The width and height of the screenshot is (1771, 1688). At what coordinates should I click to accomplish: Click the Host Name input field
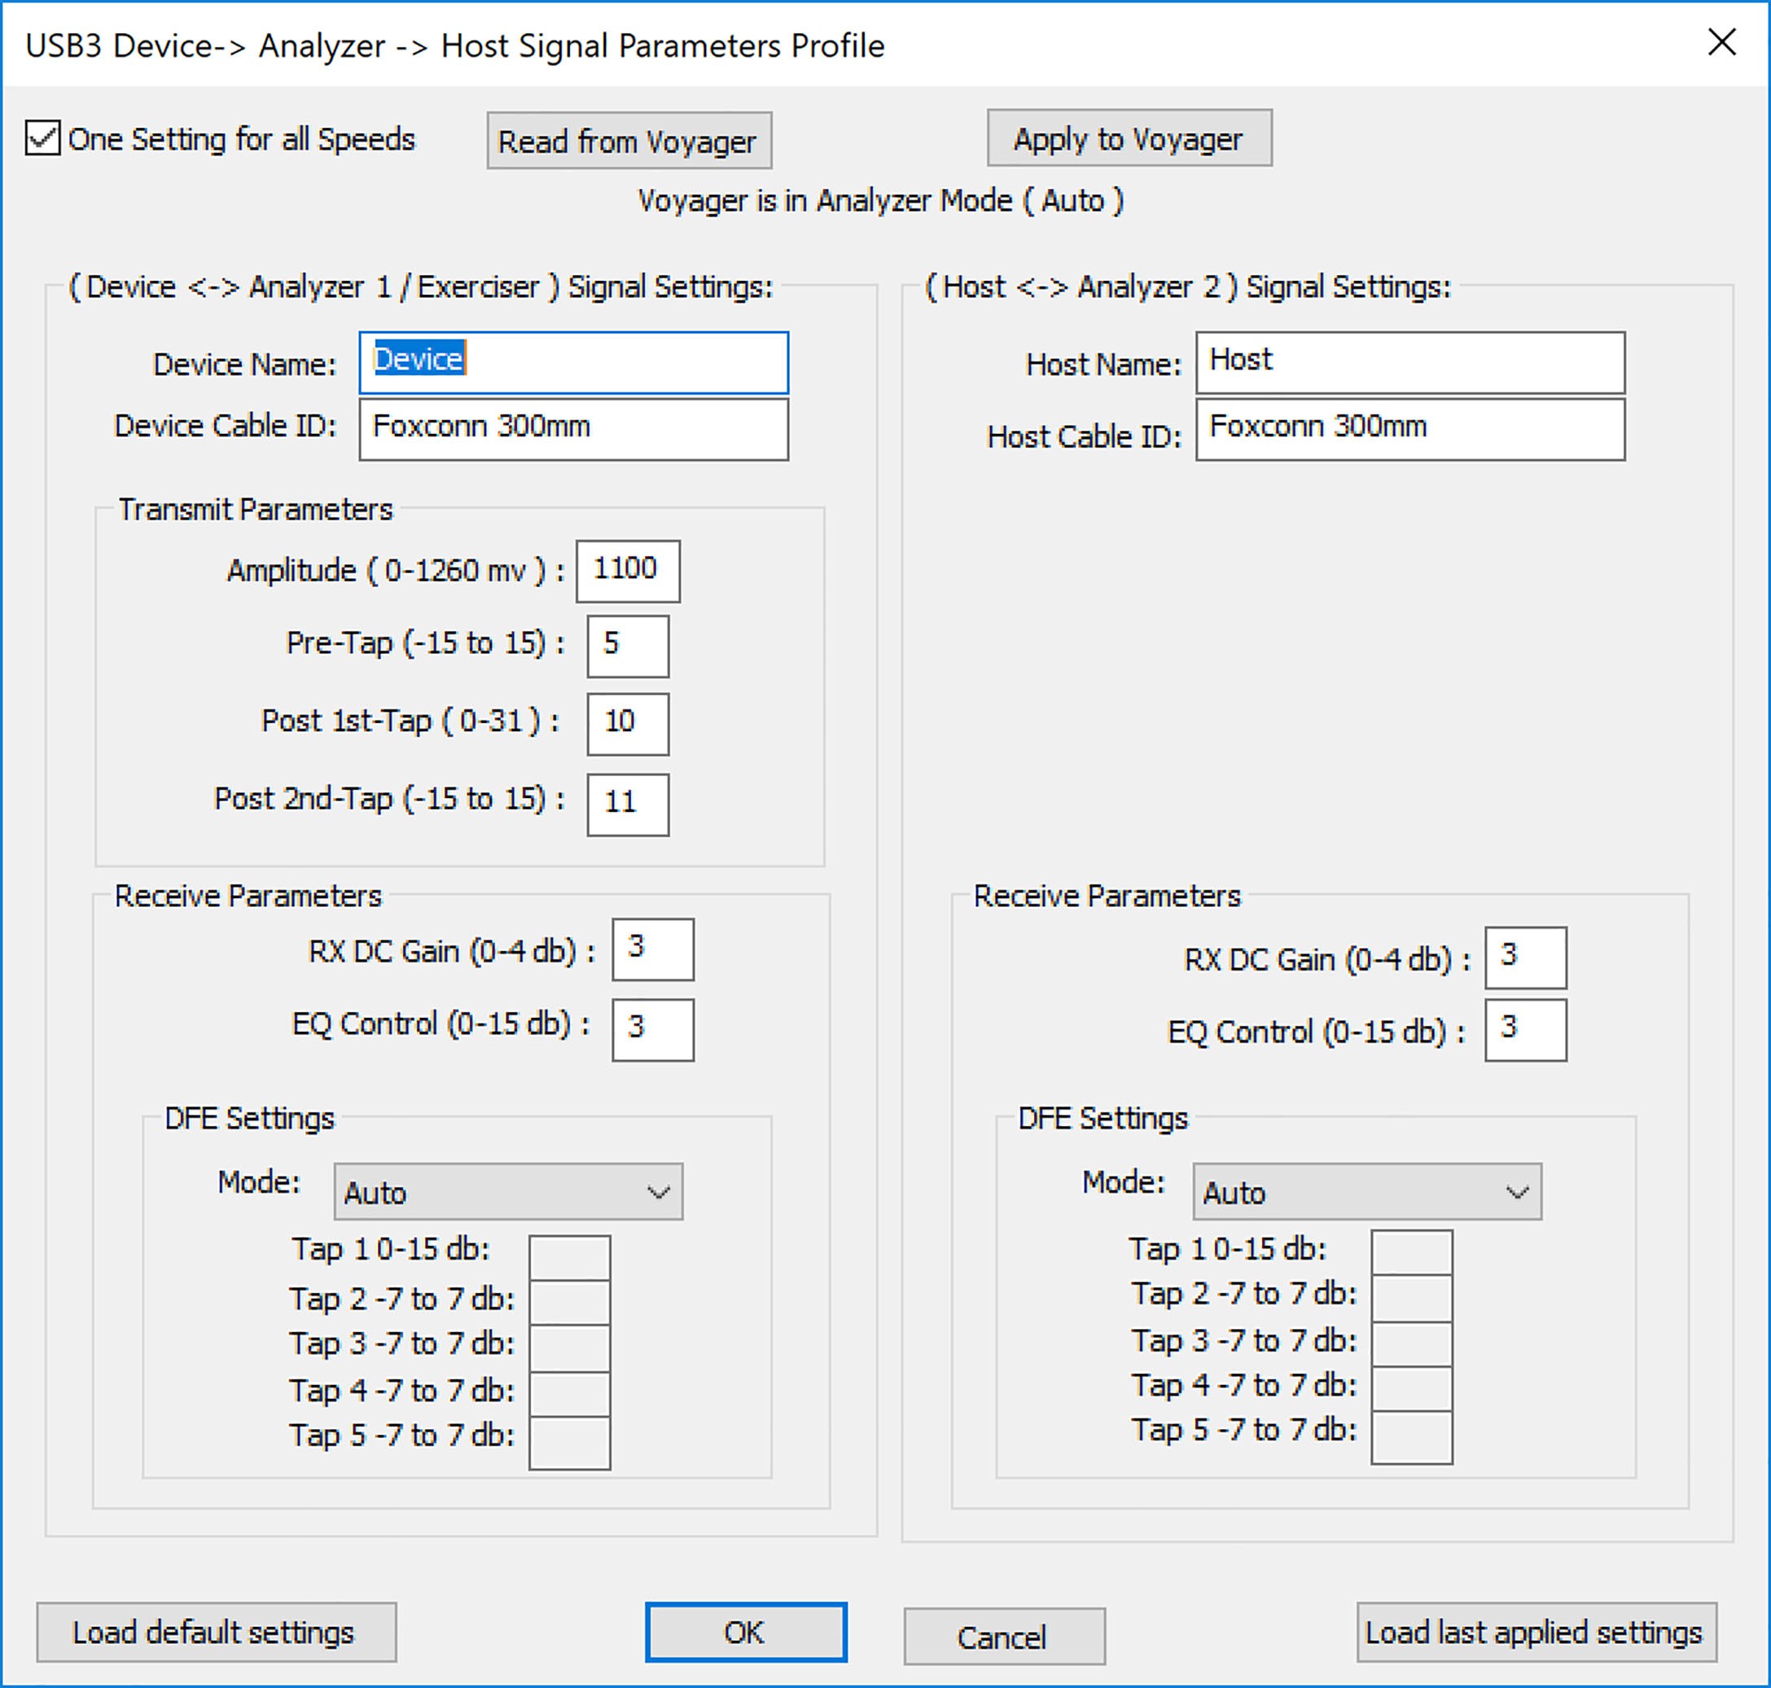coord(1410,362)
